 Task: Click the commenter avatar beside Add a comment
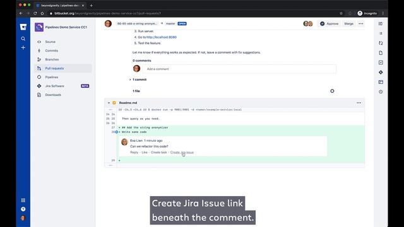pos(136,69)
